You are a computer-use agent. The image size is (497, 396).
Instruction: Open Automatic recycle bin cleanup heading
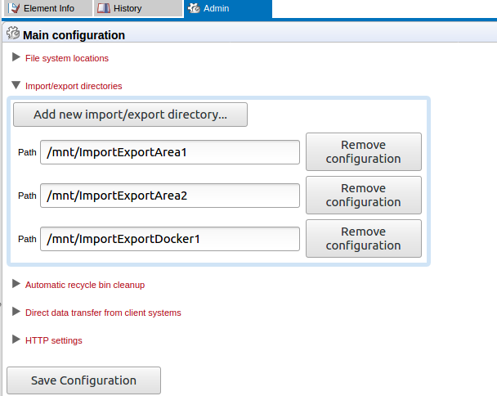point(85,285)
